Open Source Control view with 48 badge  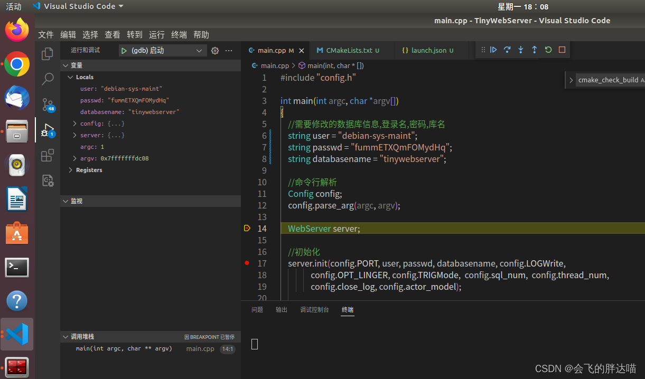coord(48,105)
